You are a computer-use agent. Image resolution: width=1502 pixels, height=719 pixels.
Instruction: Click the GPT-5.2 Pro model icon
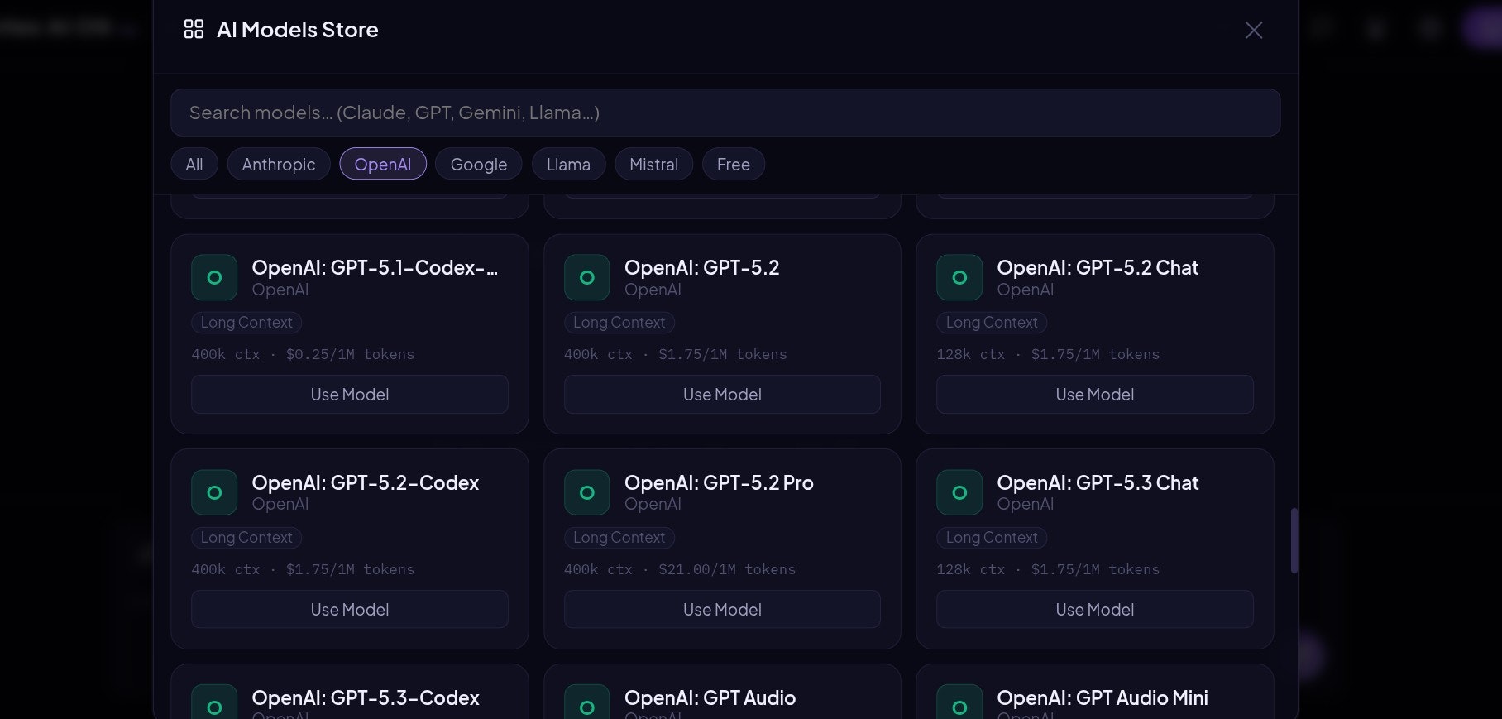[587, 492]
